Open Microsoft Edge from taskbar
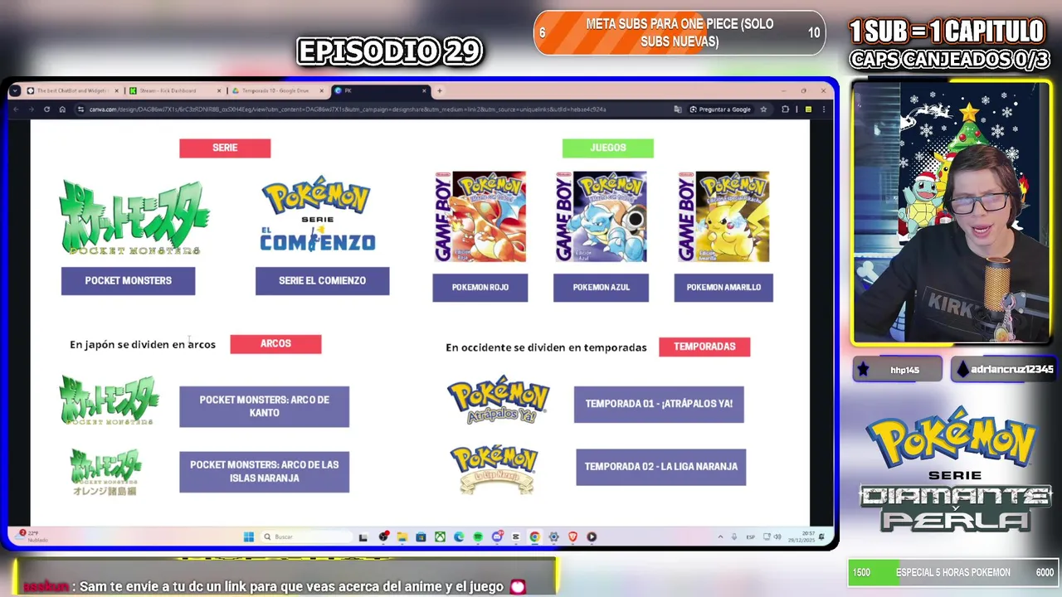This screenshot has height=597, width=1062. point(459,536)
